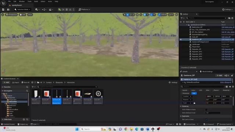Click the Play in editor button
The height and width of the screenshot is (132, 235).
coord(59,10)
